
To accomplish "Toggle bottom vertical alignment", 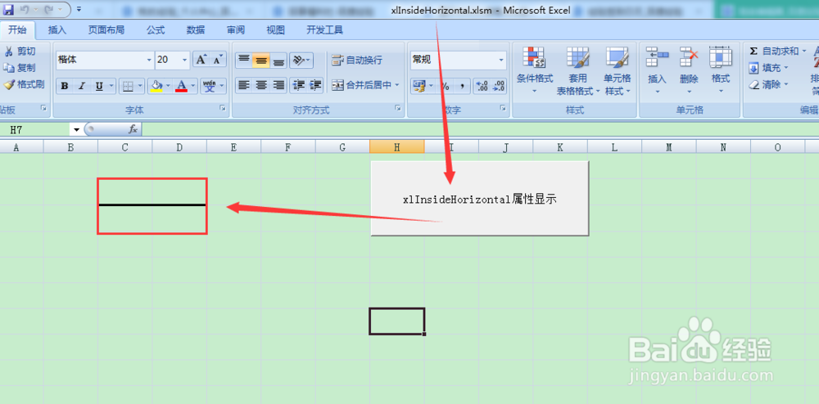I will (x=278, y=60).
